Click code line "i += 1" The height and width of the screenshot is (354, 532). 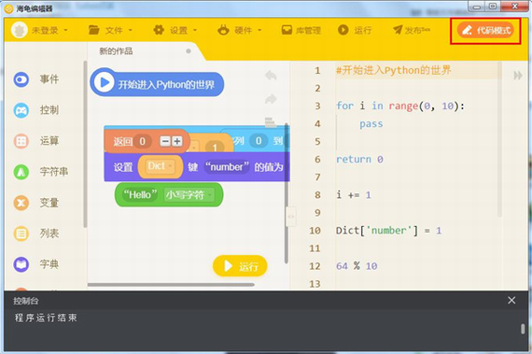[x=353, y=195]
